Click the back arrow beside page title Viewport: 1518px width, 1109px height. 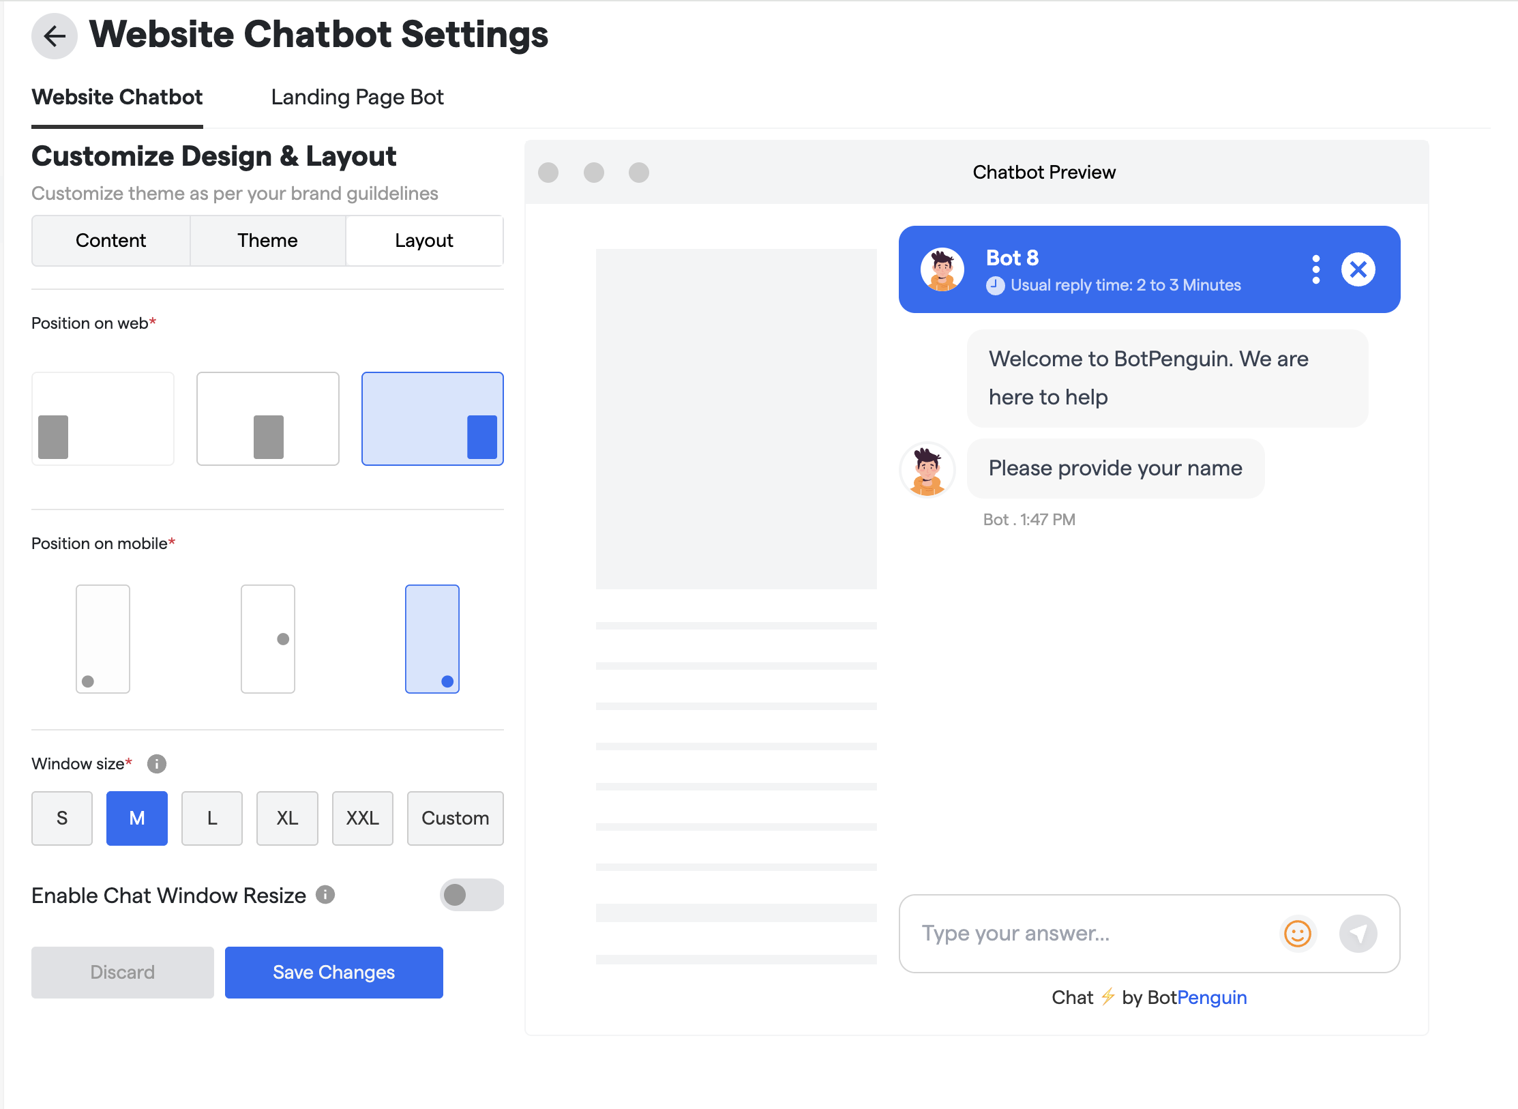click(55, 36)
